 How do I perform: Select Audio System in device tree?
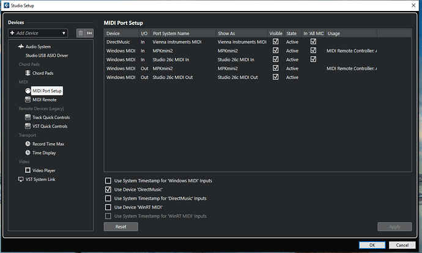tap(38, 46)
